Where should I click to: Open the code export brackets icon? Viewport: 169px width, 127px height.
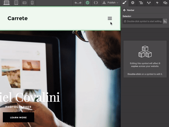tap(96, 3)
